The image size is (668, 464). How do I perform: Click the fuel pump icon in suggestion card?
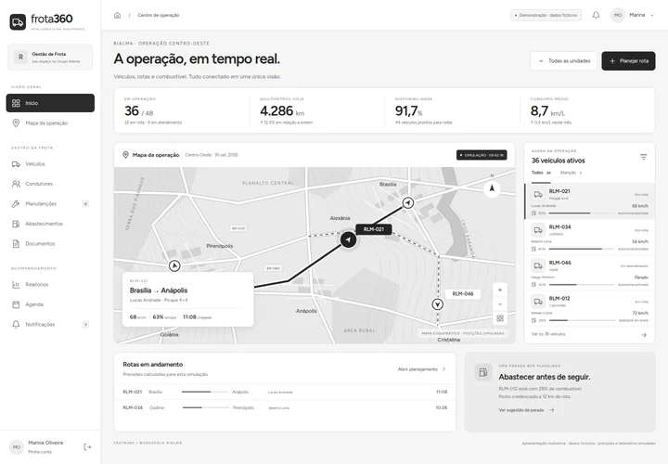pos(483,372)
